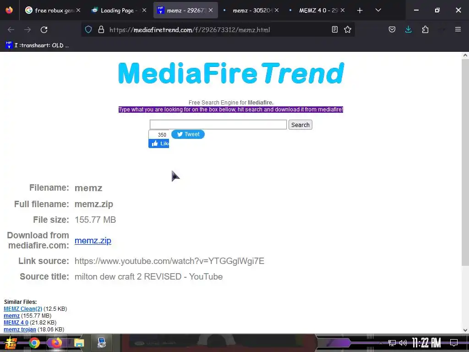Close the free robux generator tab
469x352 pixels.
pyautogui.click(x=78, y=10)
